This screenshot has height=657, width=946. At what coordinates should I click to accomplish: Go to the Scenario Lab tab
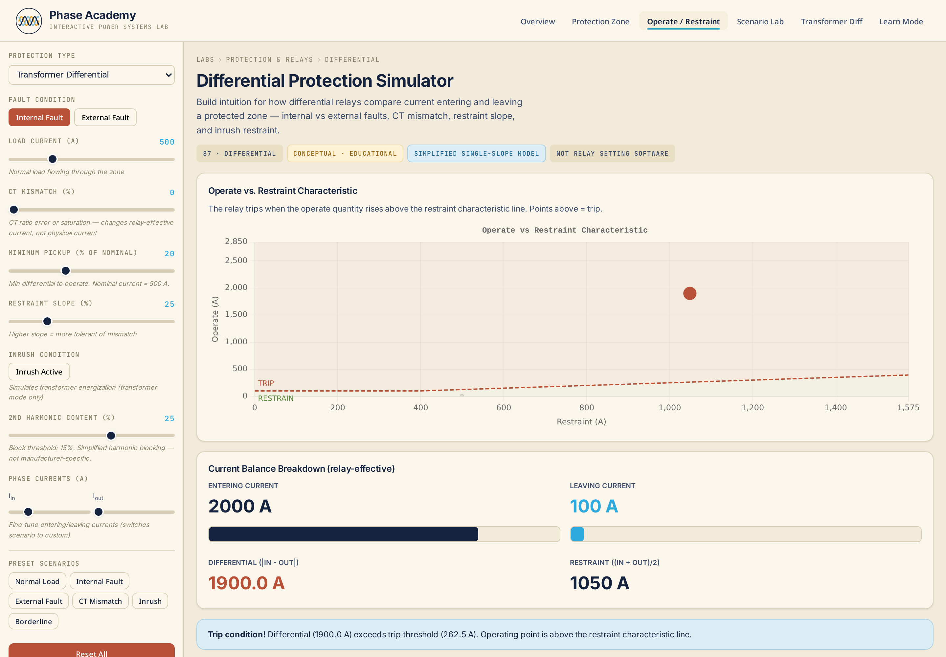click(x=760, y=21)
